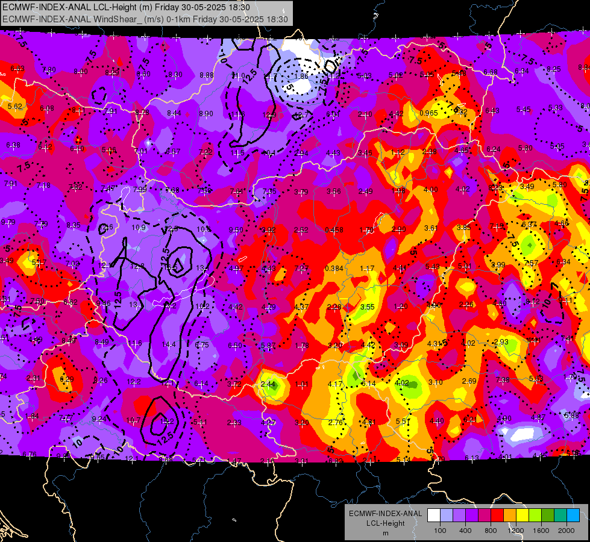Image resolution: width=590 pixels, height=542 pixels.
Task: Click the grid value 3.61
Action: pyautogui.click(x=432, y=228)
